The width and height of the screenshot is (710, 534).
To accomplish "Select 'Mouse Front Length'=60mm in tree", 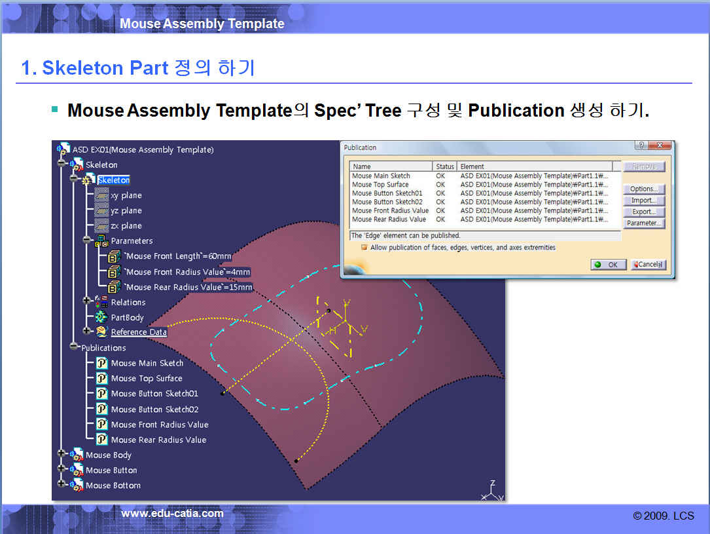I will pos(178,256).
